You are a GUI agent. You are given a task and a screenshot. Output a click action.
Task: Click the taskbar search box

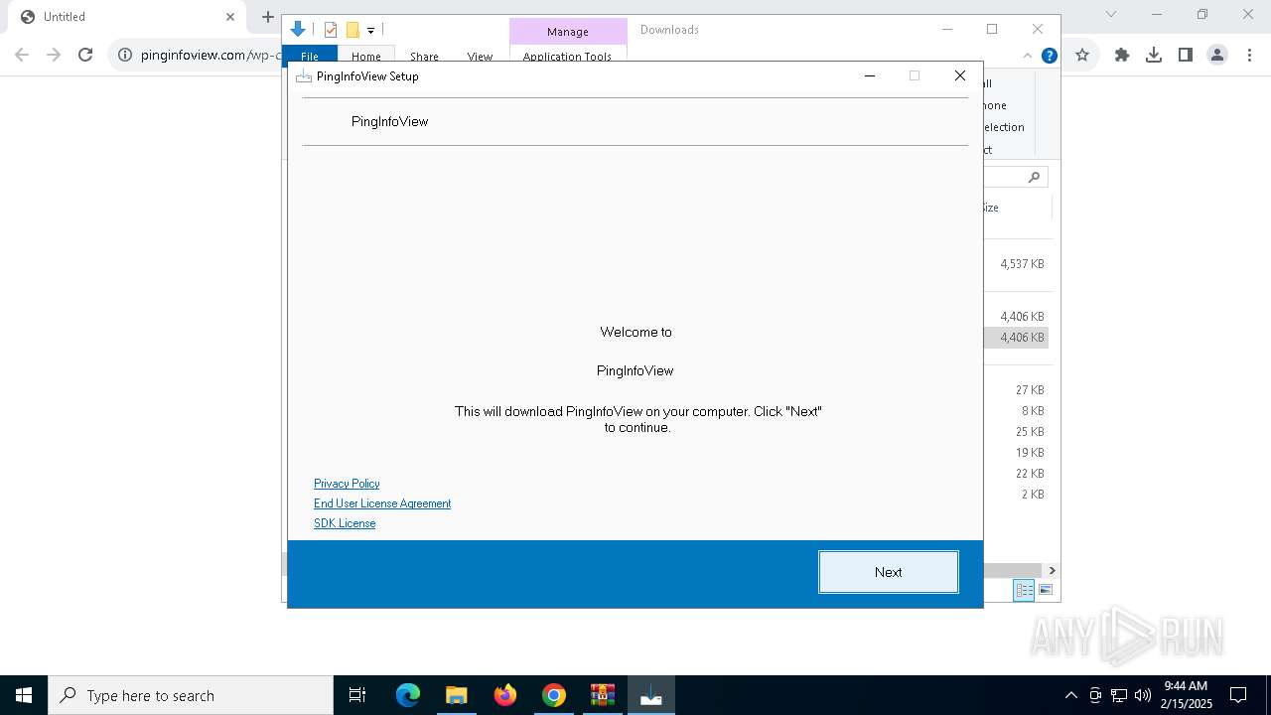point(191,695)
